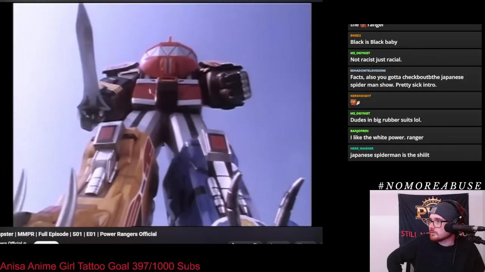Select the BANJOFREN username
The width and height of the screenshot is (485, 272).
point(359,131)
